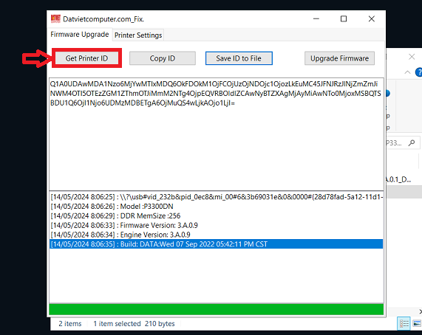Click inside the printer ID text box

click(x=216, y=134)
